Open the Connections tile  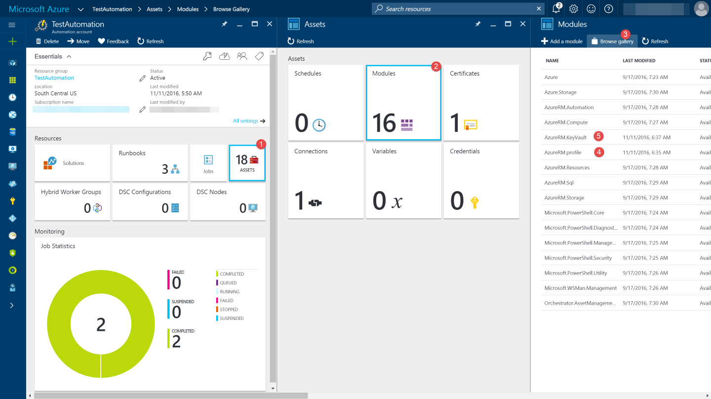(326, 181)
